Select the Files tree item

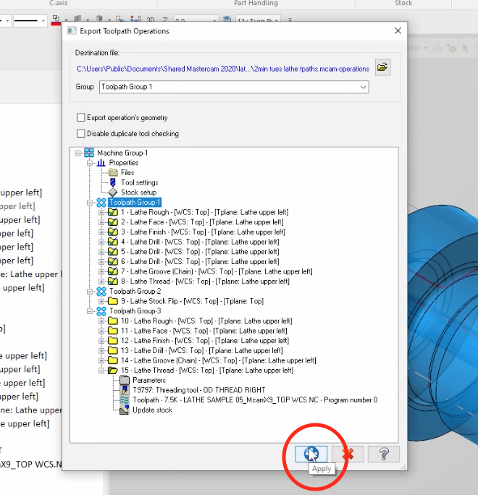coord(127,173)
